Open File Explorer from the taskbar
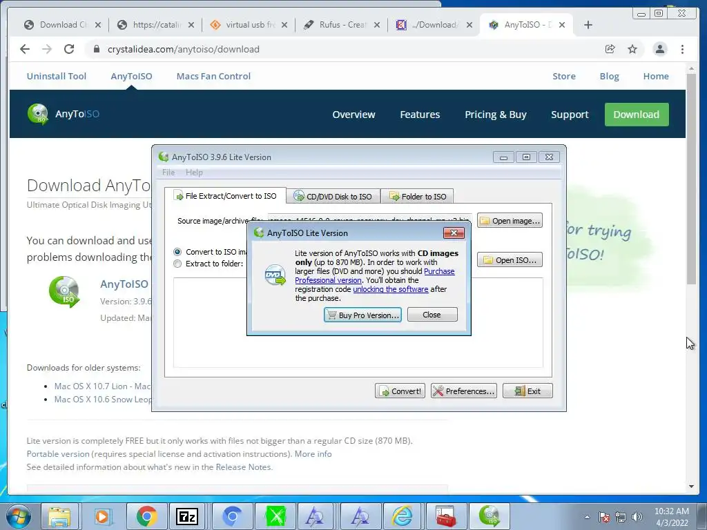Image resolution: width=707 pixels, height=530 pixels. pos(59,516)
